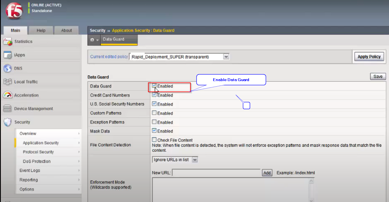The height and width of the screenshot is (202, 389).
Task: Expand the Overview submenu arrow
Action: coord(79,134)
